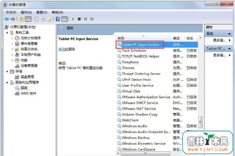Expand the 任务计划程序 tree node
Viewport: 235px width, 156px height.
coord(12,38)
